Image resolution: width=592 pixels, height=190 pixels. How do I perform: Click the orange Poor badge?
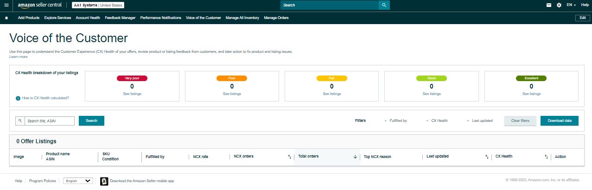click(x=232, y=78)
